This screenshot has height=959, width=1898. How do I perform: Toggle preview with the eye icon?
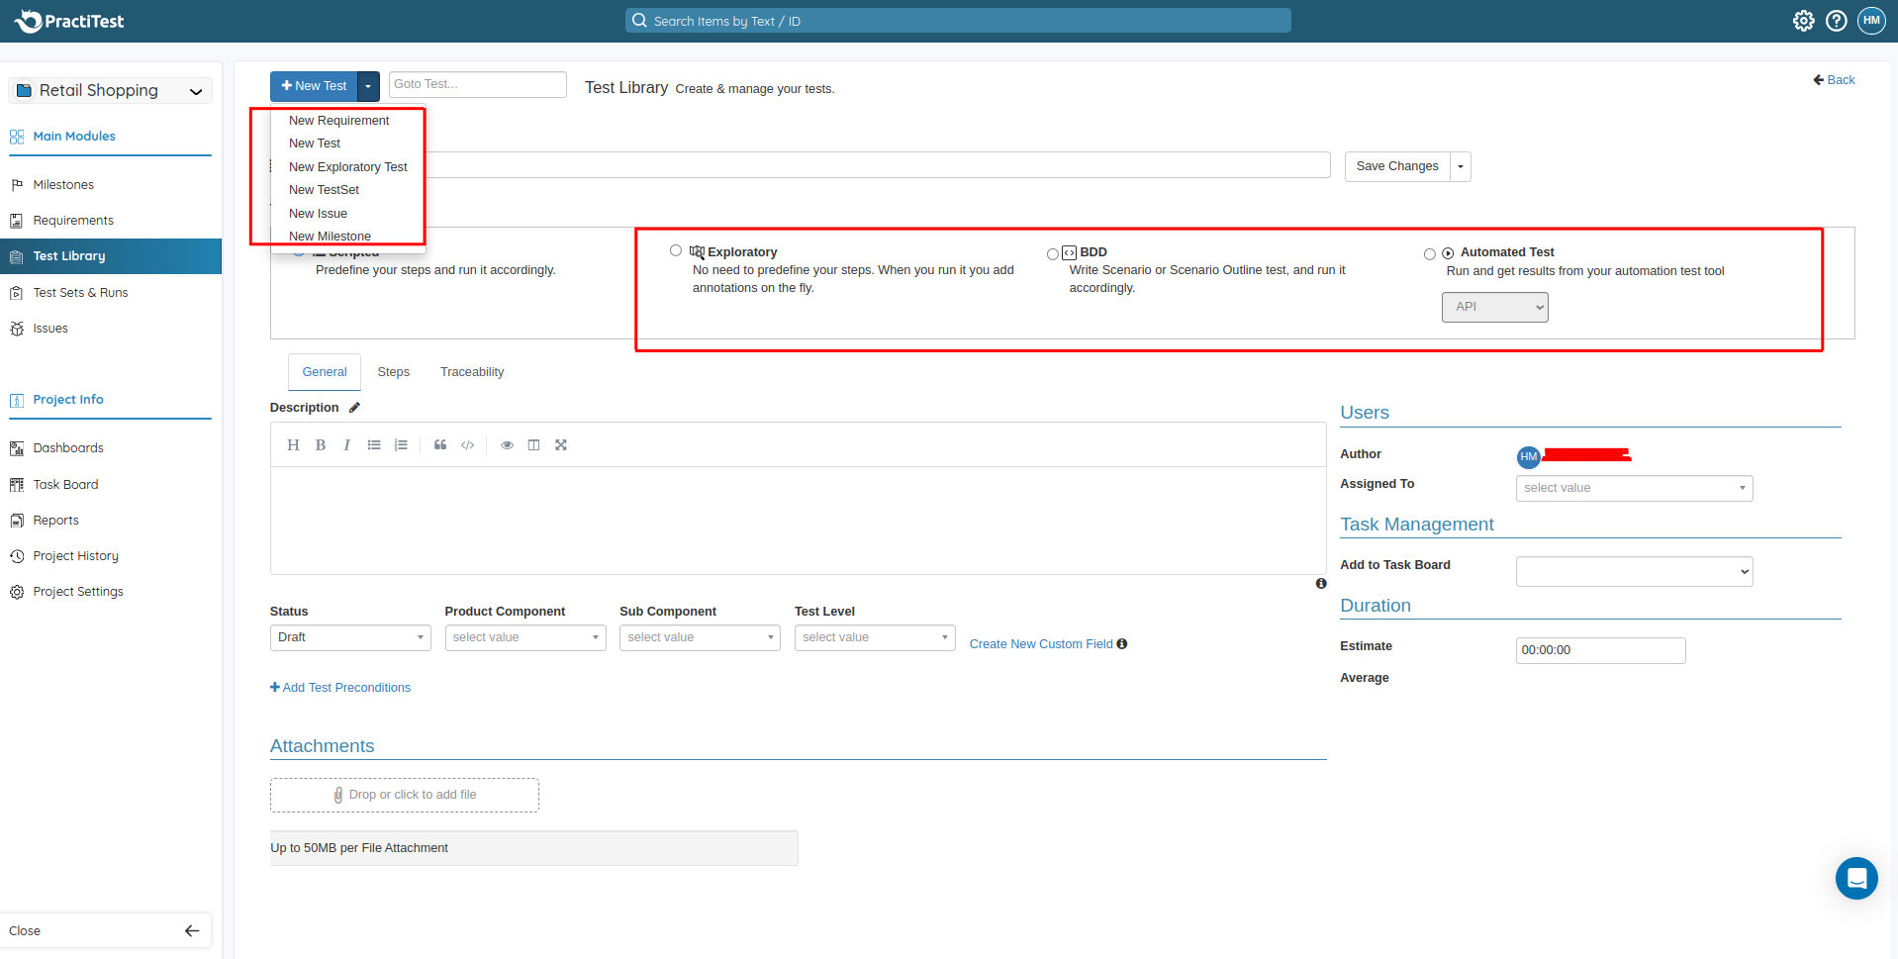pyautogui.click(x=507, y=445)
